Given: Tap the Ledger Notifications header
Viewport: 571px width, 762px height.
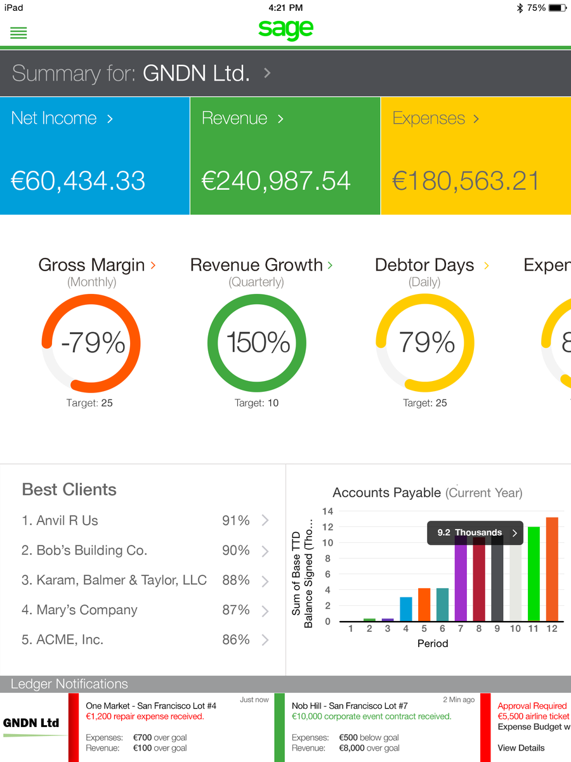Looking at the screenshot, I should 70,684.
